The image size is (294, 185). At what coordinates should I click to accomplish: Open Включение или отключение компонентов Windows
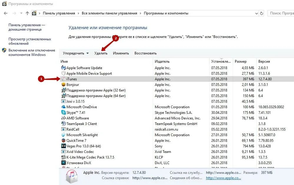pos(32,52)
